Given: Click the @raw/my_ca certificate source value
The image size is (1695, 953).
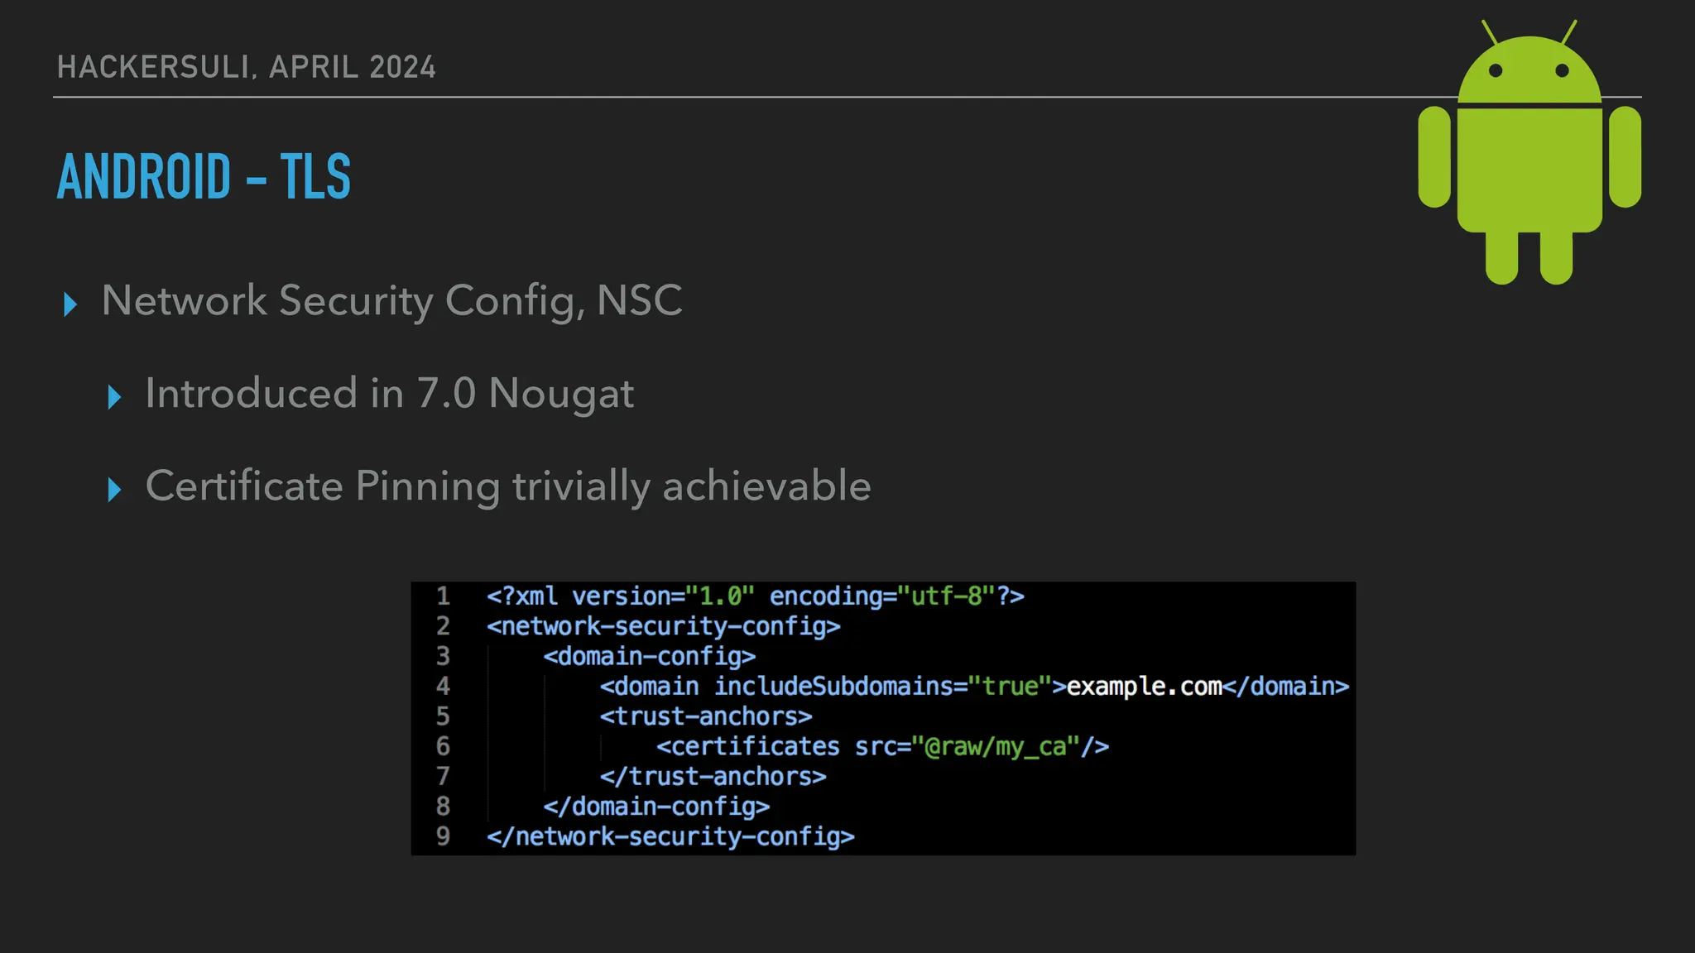Looking at the screenshot, I should point(995,747).
